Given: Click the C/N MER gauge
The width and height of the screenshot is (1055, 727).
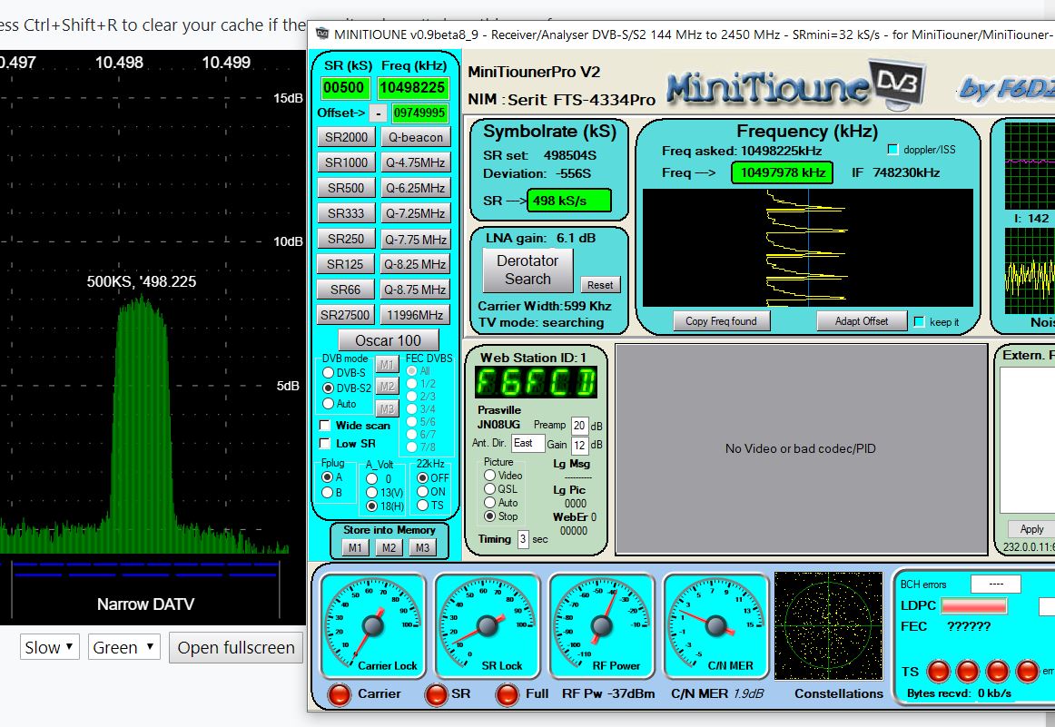Looking at the screenshot, I should 715,625.
